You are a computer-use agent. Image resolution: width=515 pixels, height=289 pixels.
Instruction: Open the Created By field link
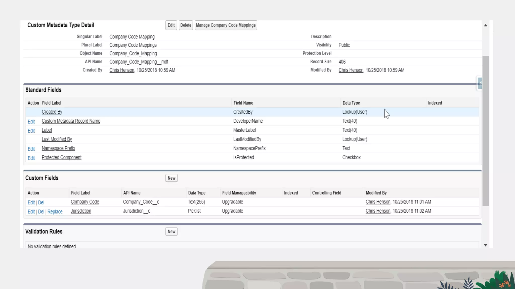[x=52, y=112]
